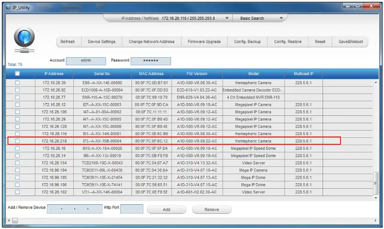Select model cell 4 CH Embedded NVR ENR-110
Viewport: 384px width, 229px height.
253,97
